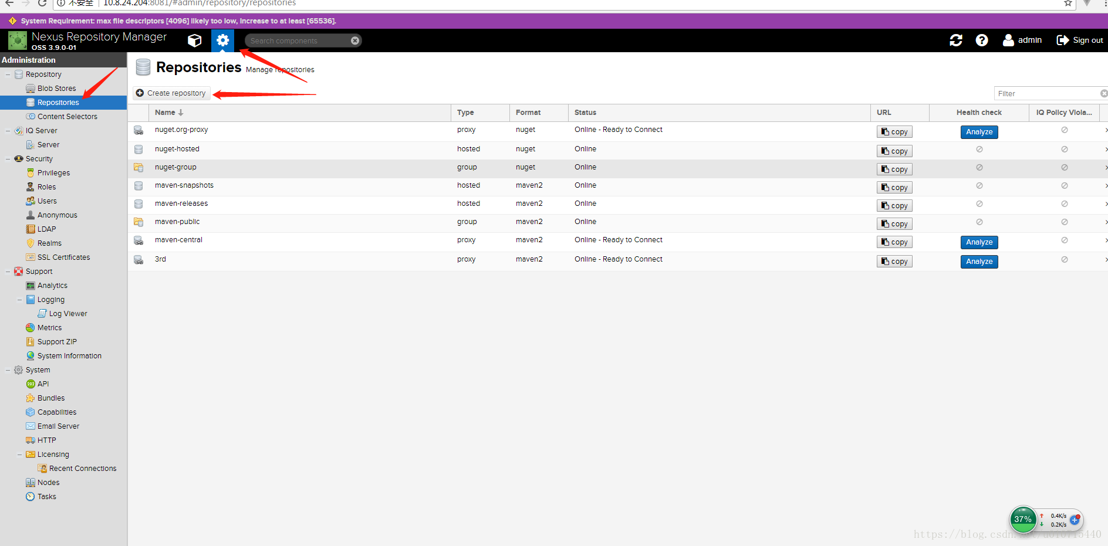Image resolution: width=1108 pixels, height=546 pixels.
Task: Open Recent Connections
Action: 83,469
